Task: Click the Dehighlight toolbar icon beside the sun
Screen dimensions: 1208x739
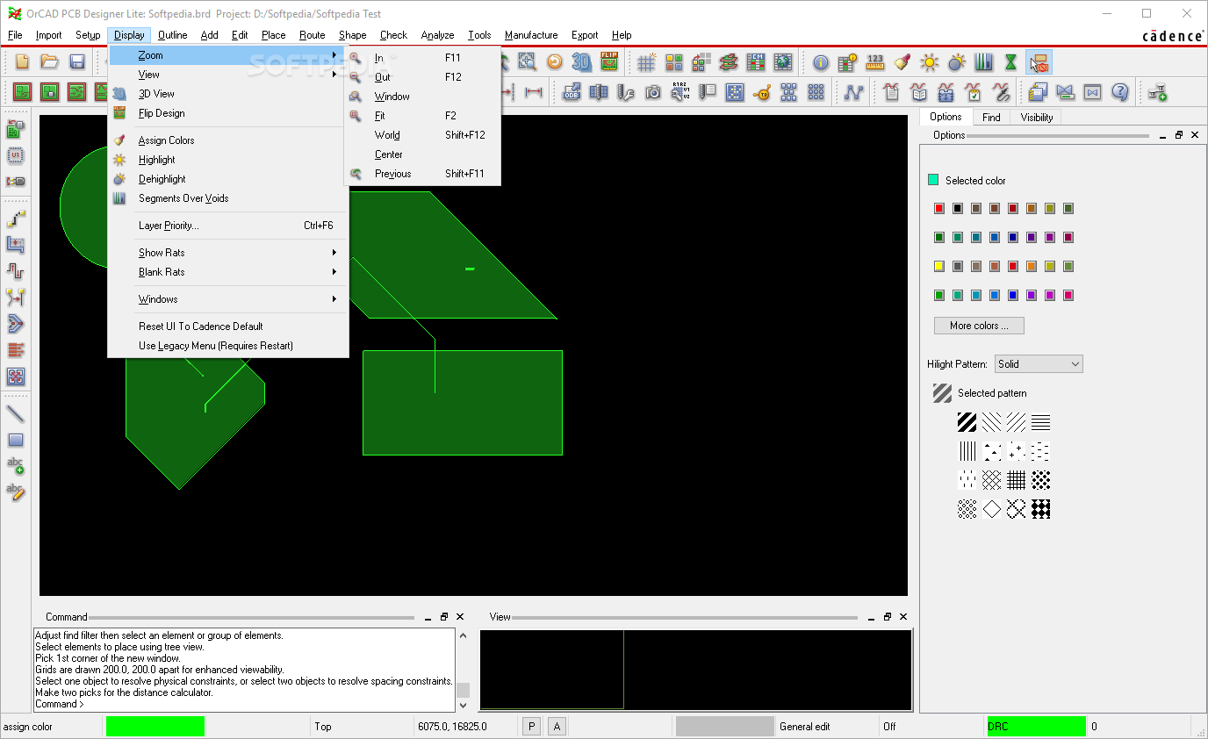Action: coord(957,62)
